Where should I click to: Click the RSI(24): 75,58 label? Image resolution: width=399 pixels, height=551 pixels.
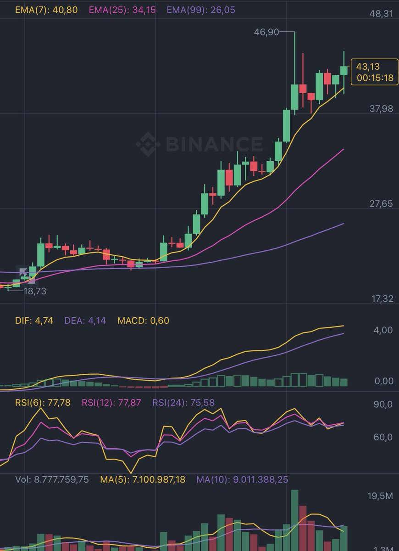(x=183, y=403)
